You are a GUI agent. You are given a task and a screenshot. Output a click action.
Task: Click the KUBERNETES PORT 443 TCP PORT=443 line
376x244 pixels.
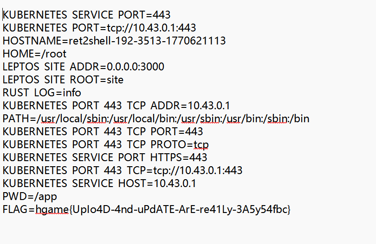point(103,131)
